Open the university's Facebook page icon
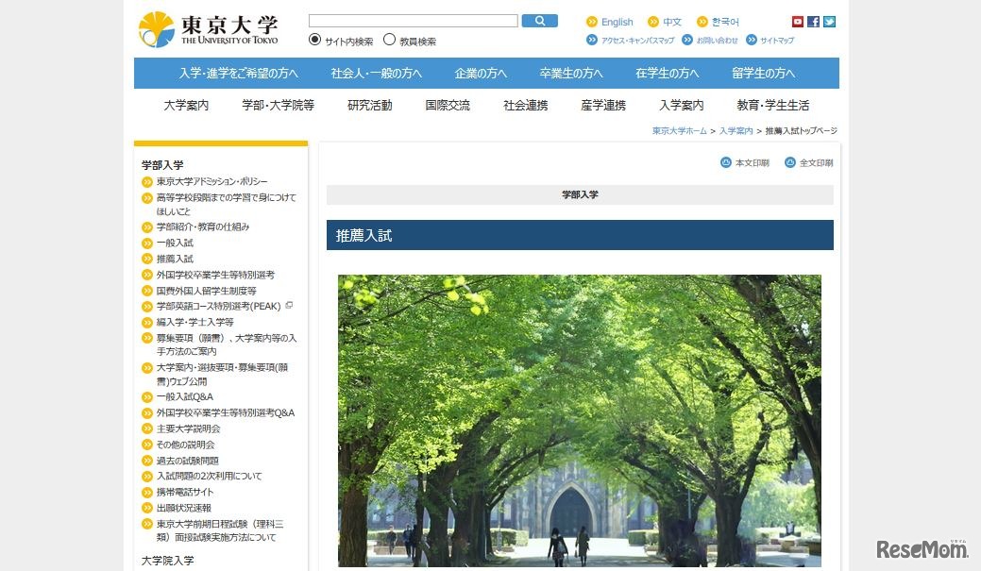This screenshot has width=981, height=571. (x=813, y=21)
